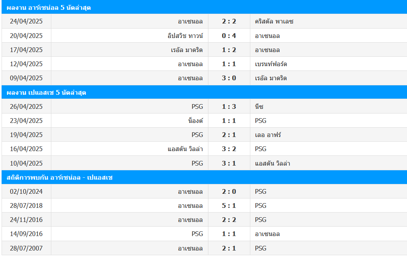Click the Ipswich Town 0 : 4 score
The image size is (407, 256).
(229, 36)
